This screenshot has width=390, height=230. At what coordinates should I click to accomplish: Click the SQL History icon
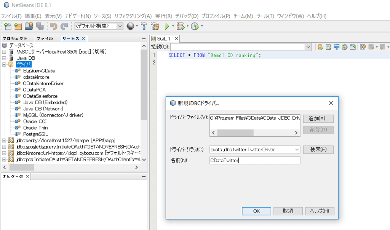pyautogui.click(x=344, y=47)
